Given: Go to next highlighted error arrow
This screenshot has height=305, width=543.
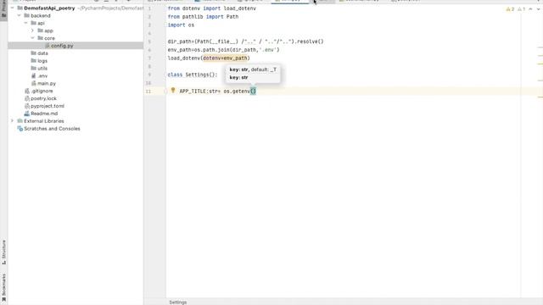Looking at the screenshot, I should click(x=538, y=9).
